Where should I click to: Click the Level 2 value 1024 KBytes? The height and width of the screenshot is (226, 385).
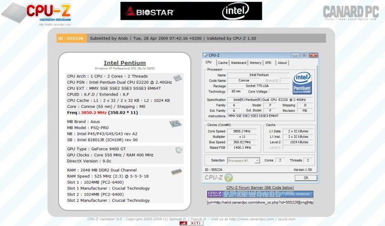coord(298,142)
